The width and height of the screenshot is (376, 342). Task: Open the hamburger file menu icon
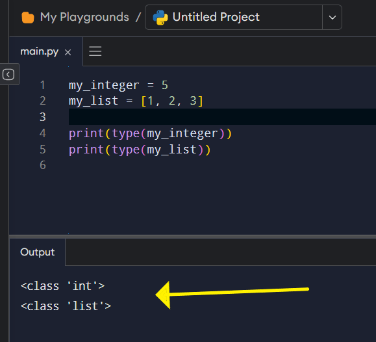[x=95, y=51]
